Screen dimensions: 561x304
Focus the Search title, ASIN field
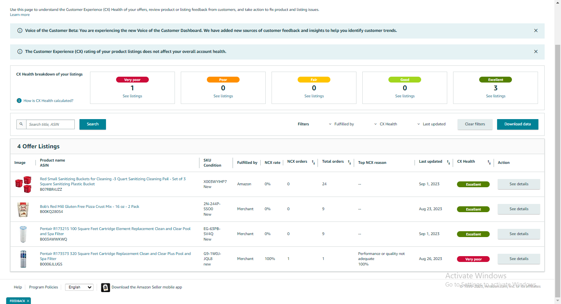point(50,124)
